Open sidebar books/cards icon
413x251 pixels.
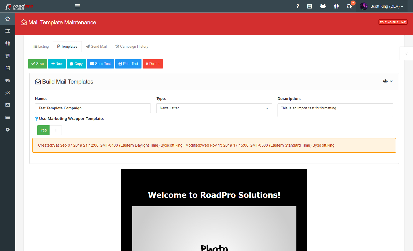click(8, 56)
